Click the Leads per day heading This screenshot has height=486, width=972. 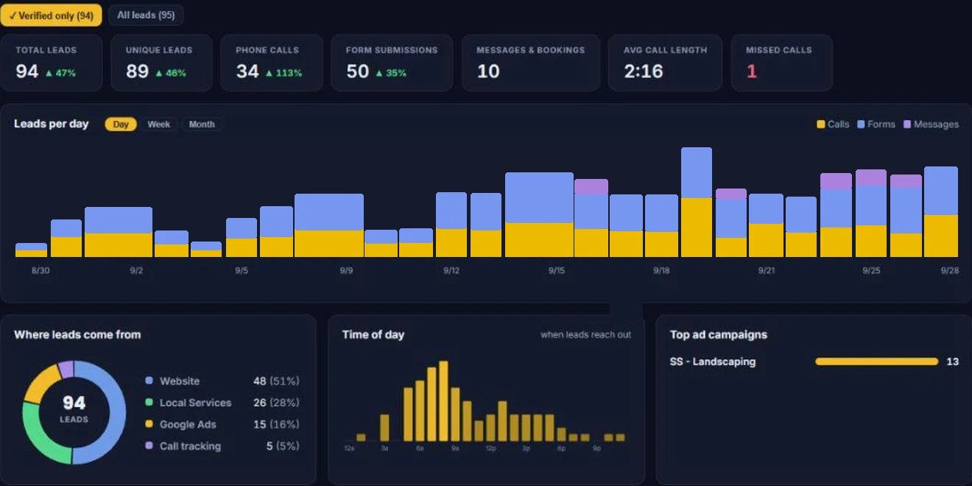coord(52,124)
